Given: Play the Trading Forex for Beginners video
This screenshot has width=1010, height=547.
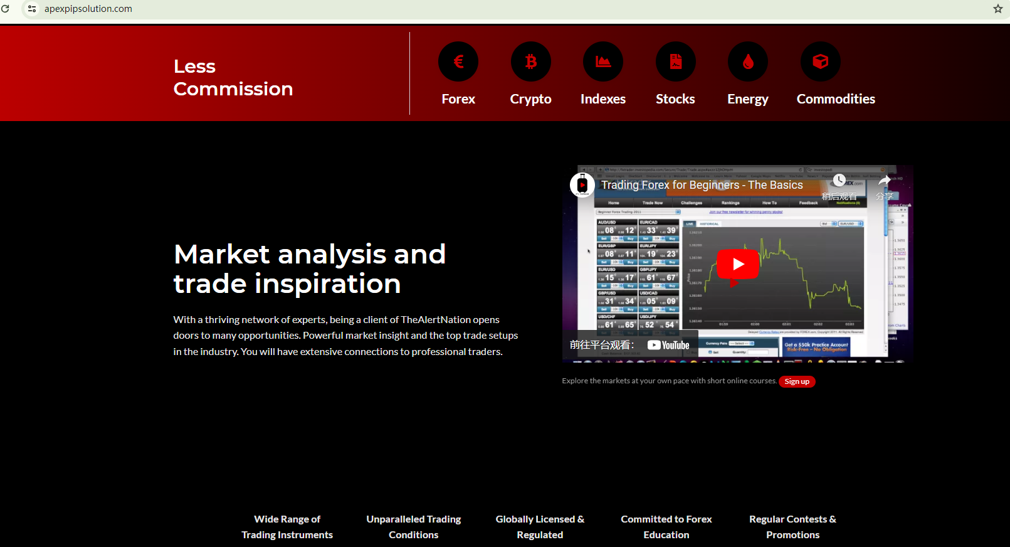Looking at the screenshot, I should (x=738, y=264).
